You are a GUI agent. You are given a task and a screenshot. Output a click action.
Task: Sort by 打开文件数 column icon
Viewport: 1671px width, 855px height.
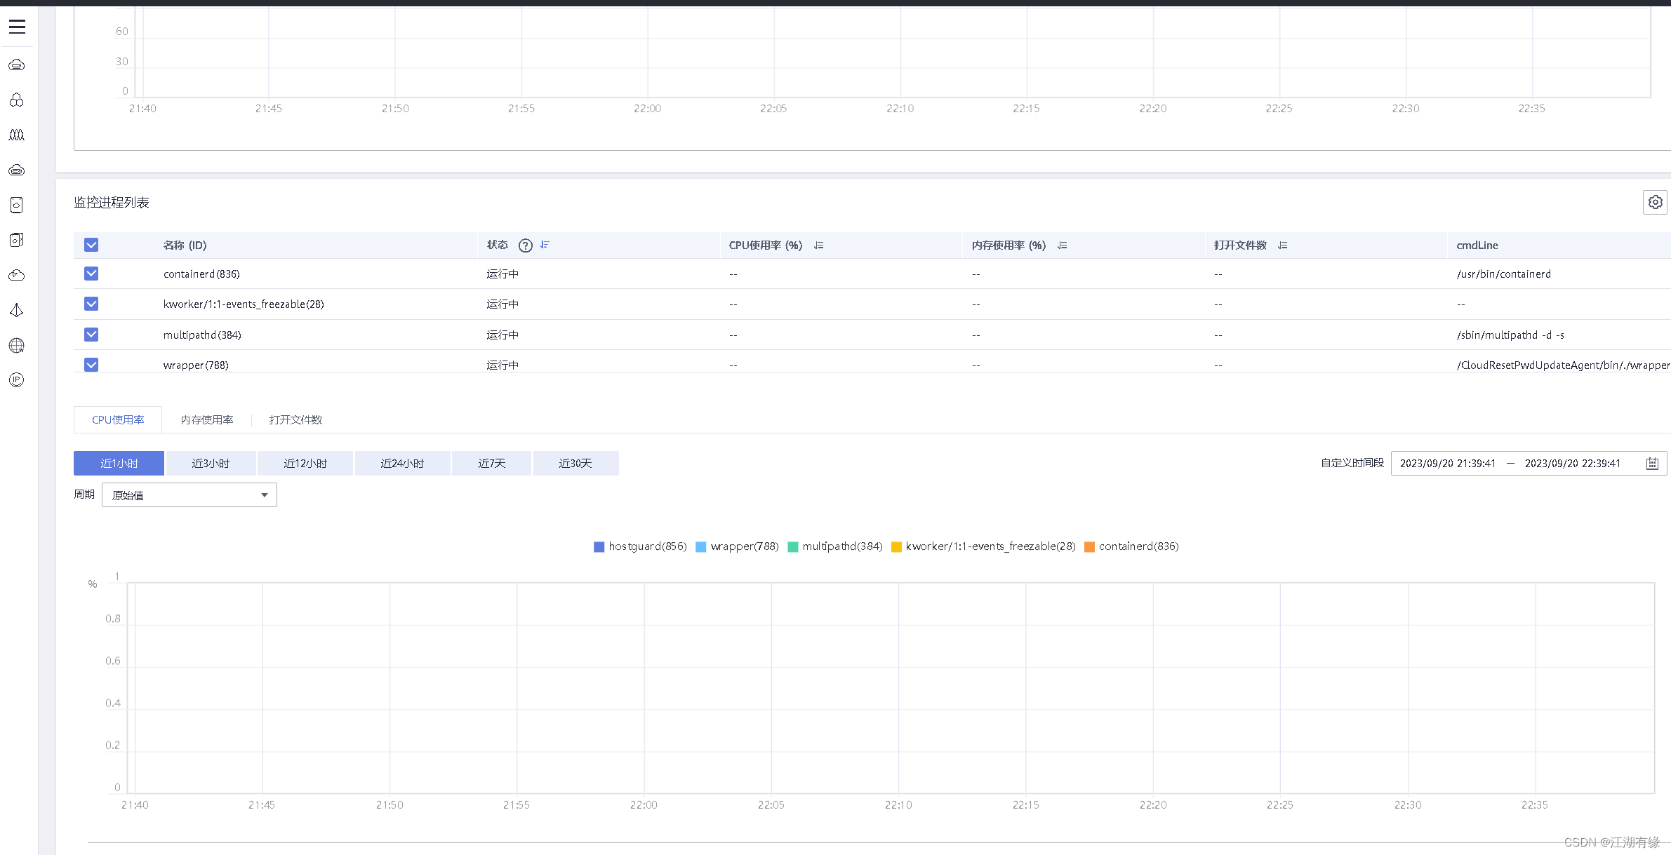coord(1282,245)
